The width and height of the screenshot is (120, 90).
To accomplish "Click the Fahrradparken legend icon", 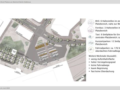I will tap(91, 50).
